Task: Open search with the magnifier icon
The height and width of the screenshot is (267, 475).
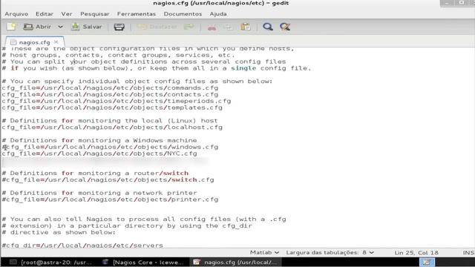Action: 268,27
